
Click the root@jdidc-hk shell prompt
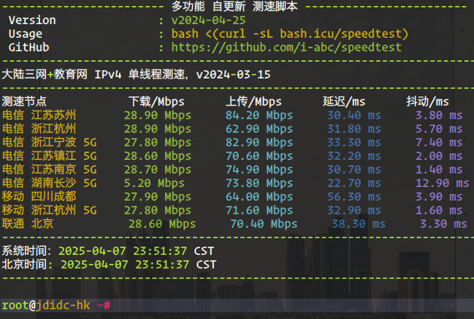pos(46,305)
